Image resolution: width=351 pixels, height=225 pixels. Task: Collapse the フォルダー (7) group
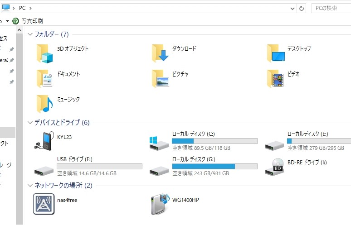click(30, 34)
